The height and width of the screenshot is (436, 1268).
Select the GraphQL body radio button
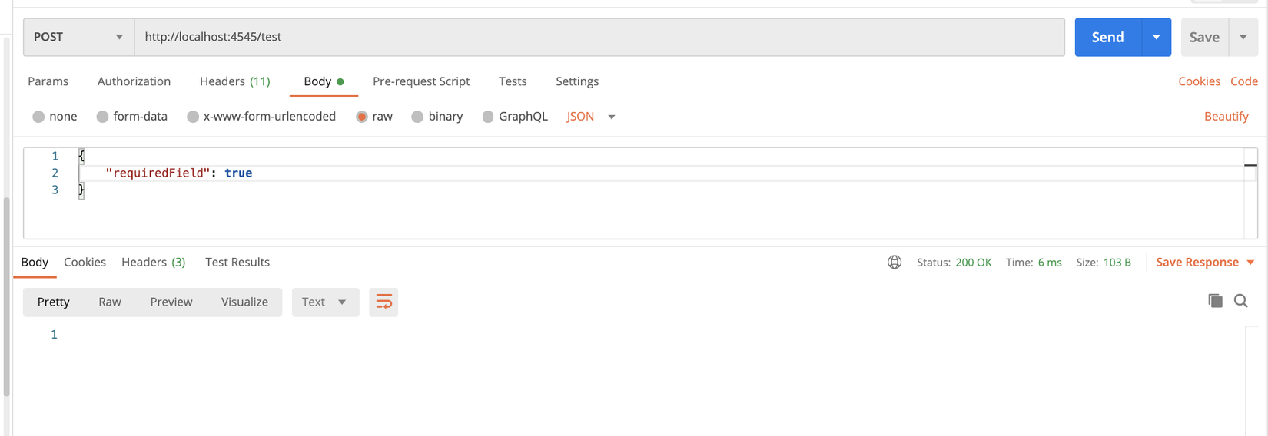pyautogui.click(x=488, y=117)
